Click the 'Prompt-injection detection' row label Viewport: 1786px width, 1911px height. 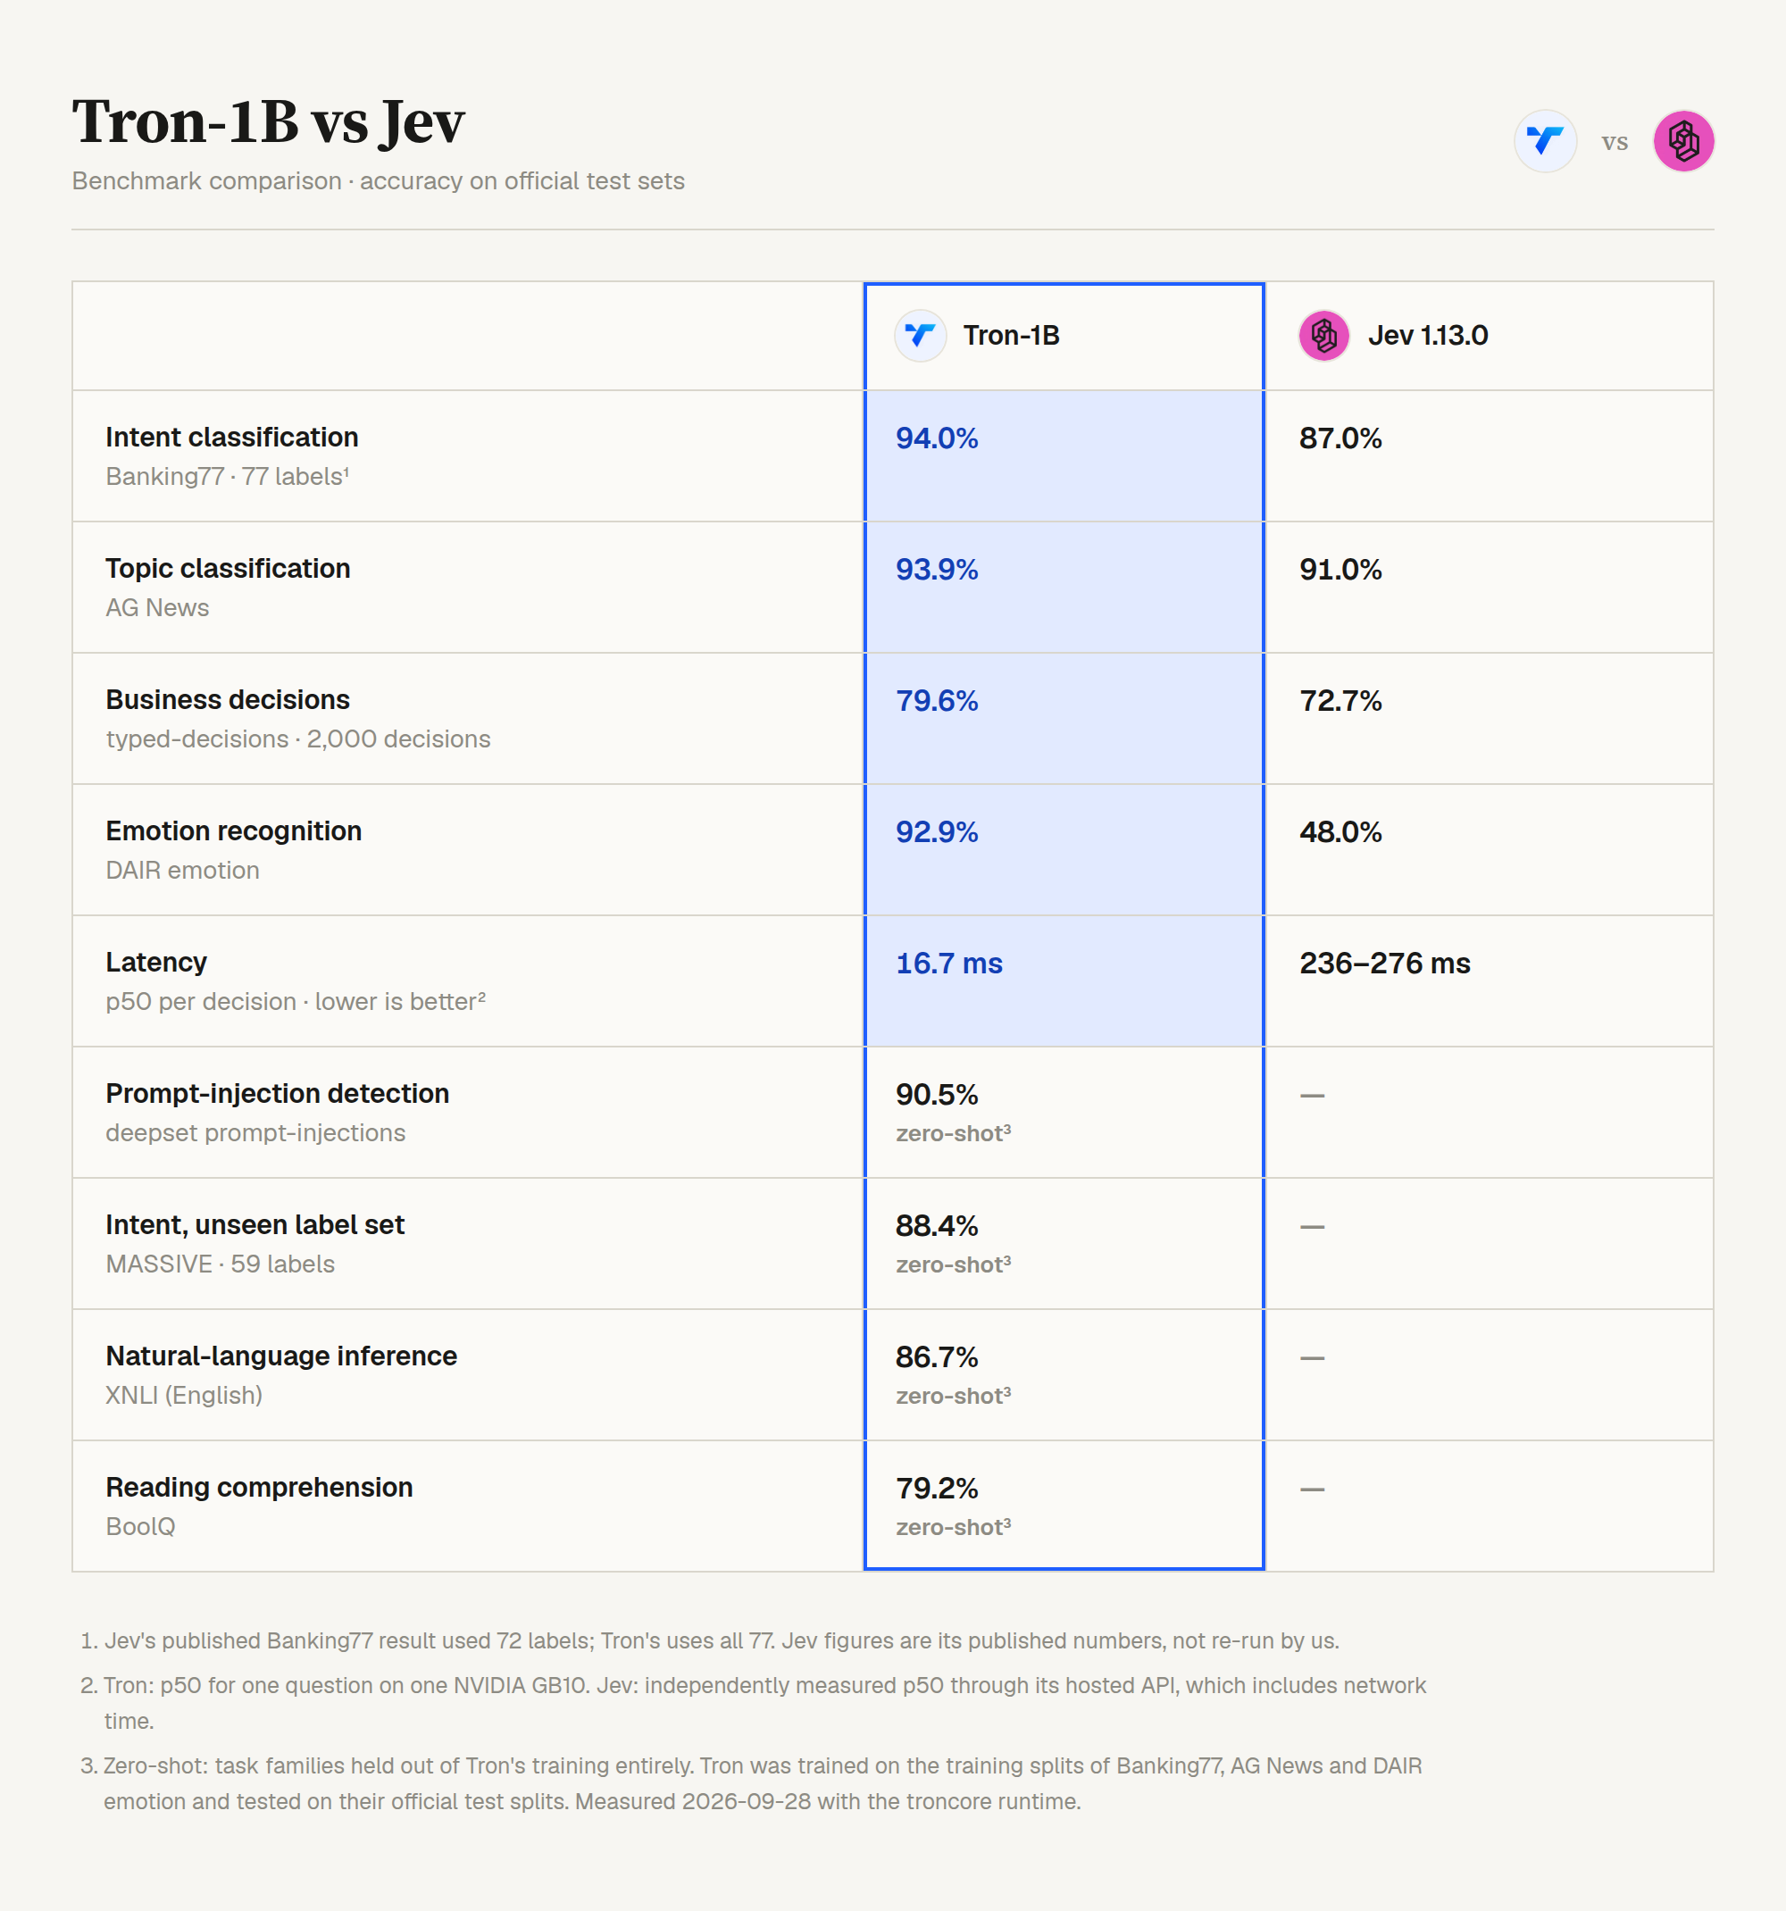pos(277,1094)
